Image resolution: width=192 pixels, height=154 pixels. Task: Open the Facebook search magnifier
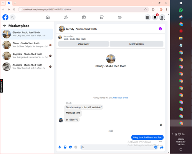[13, 17]
